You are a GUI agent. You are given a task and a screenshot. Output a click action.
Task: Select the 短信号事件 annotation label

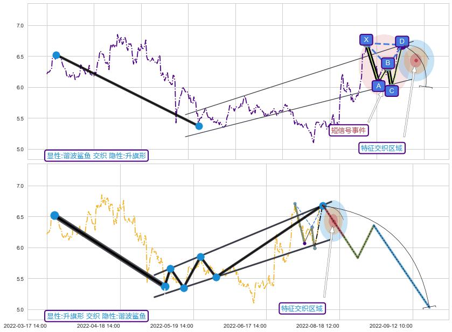[x=349, y=130]
